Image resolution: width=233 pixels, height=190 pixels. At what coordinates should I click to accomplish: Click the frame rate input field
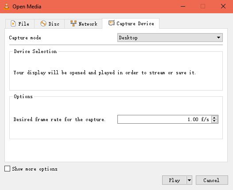(164, 119)
